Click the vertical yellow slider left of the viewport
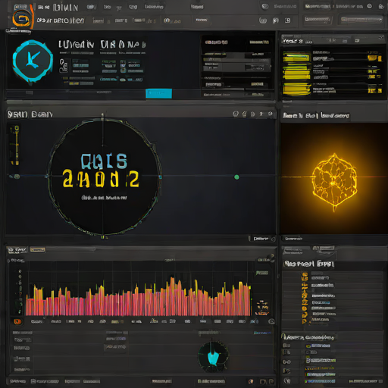This screenshot has width=388, height=388. 17,145
